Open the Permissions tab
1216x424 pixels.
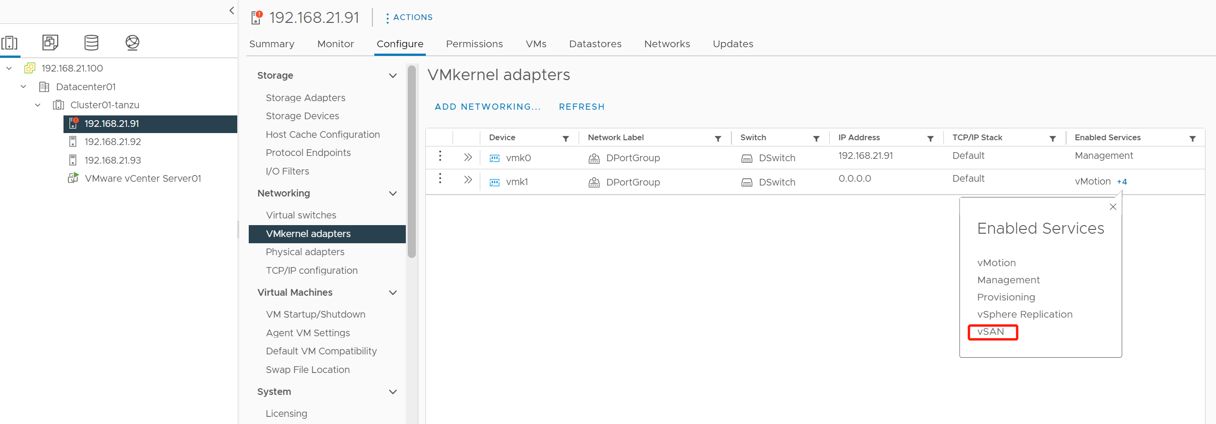tap(475, 44)
